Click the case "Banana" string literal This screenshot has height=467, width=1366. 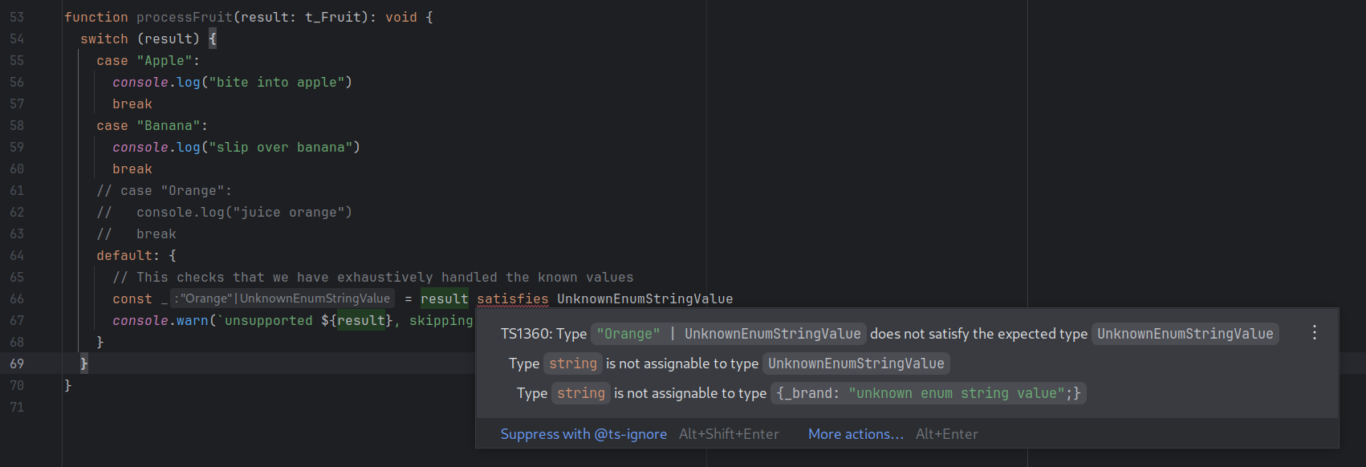(x=169, y=125)
